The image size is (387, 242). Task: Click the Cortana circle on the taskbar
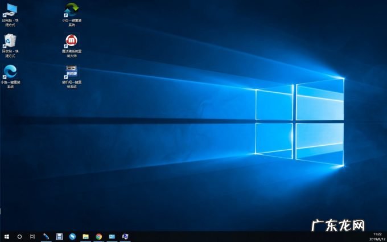click(x=19, y=236)
